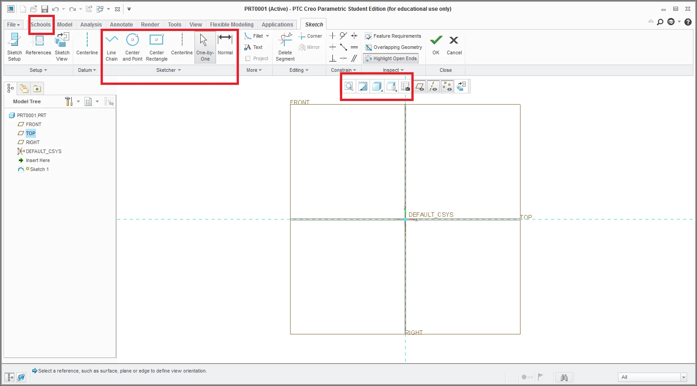Screen dimensions: 697x386
Task: Apply the Parallel constraint
Action: click(354, 58)
